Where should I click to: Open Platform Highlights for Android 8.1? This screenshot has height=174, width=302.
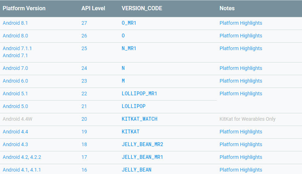241,23
